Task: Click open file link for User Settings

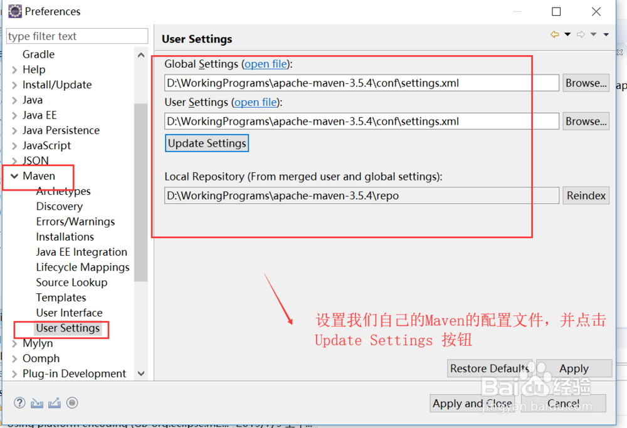Action: tap(256, 102)
